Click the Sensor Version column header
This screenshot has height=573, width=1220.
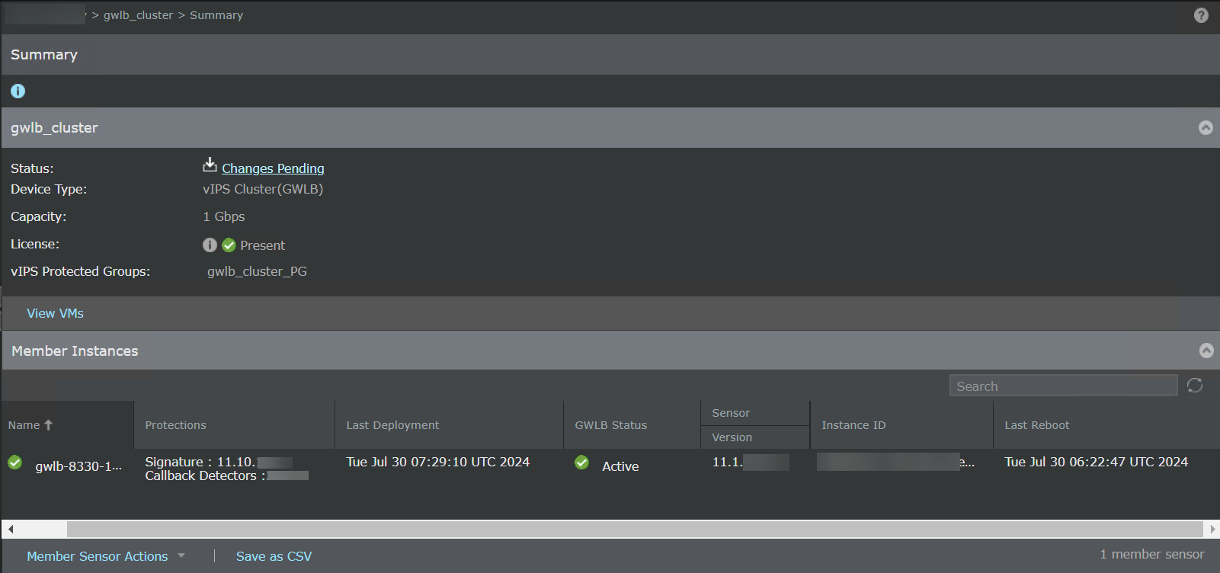pyautogui.click(x=755, y=425)
